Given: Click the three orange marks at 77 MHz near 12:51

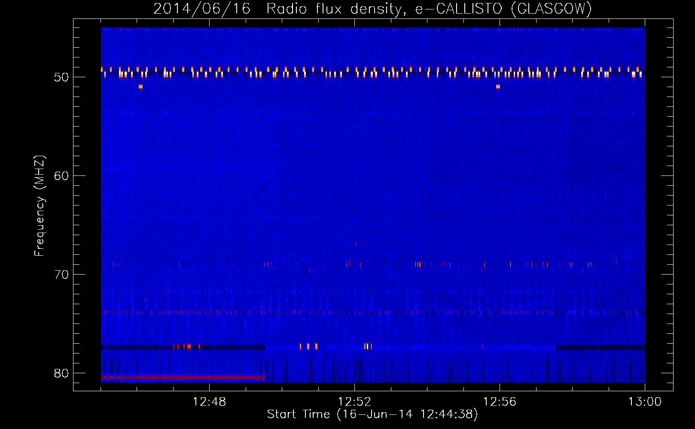Looking at the screenshot, I should [x=308, y=346].
